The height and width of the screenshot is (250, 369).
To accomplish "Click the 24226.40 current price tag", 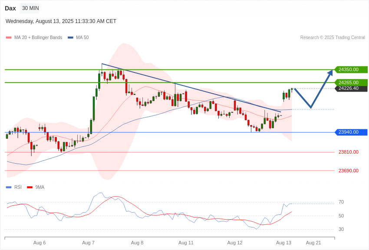I will (351, 89).
